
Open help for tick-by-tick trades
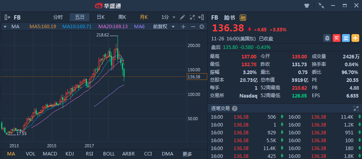tap(235, 108)
